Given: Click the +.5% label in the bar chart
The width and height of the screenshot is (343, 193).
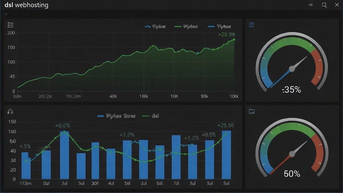Looking at the screenshot, I should tap(25, 146).
